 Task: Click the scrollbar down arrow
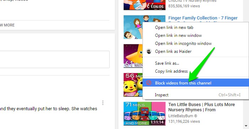[246, 126]
